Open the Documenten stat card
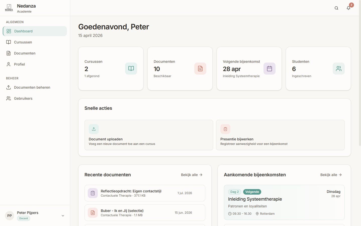Viewport: 361px width, 226px height. pyautogui.click(x=180, y=69)
